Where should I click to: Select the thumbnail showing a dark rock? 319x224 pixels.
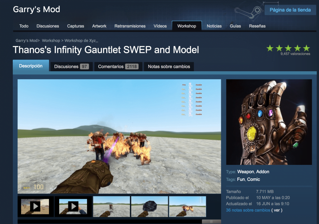tap(150, 207)
